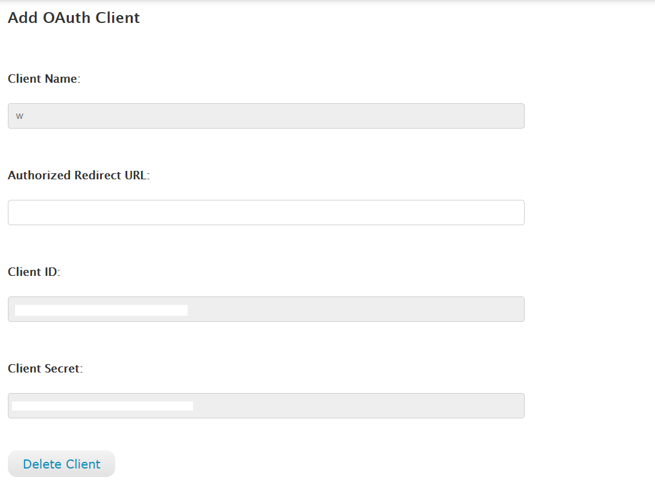This screenshot has height=483, width=655.
Task: Click the empty redirect URL box to focus it
Action: [265, 212]
